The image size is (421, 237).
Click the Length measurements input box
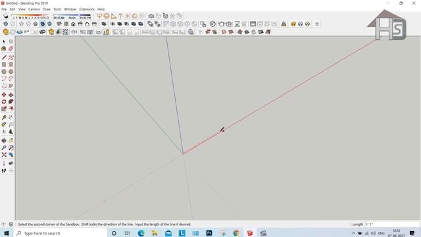point(392,224)
